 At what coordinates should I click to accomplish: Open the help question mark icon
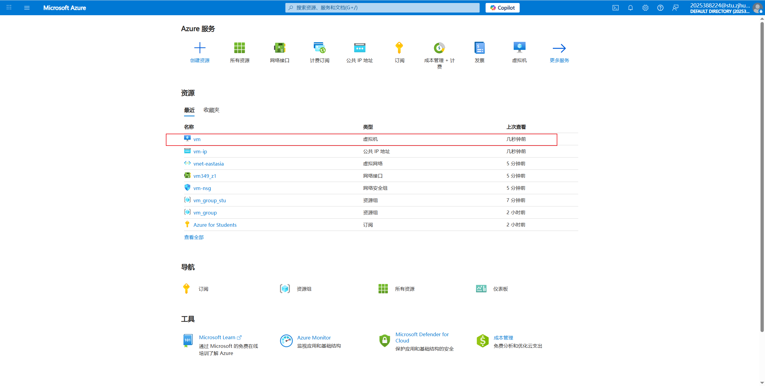click(660, 8)
